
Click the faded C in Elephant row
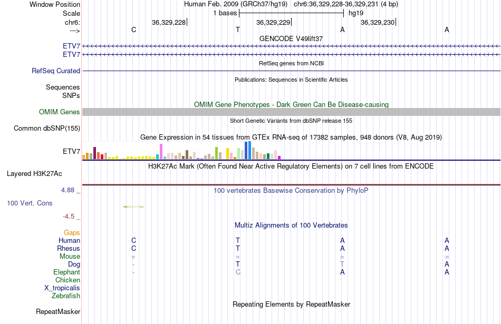(238, 272)
